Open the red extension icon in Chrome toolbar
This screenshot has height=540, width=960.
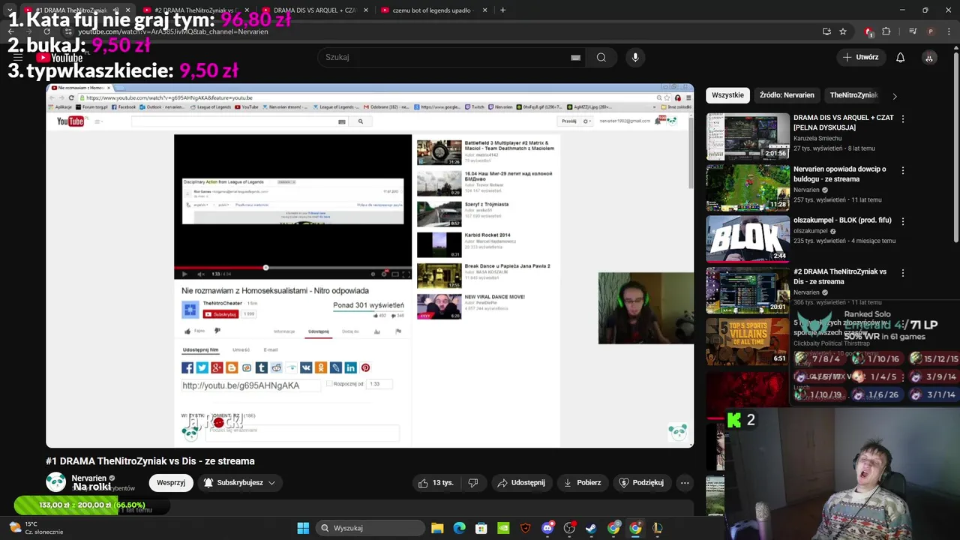[x=868, y=31]
